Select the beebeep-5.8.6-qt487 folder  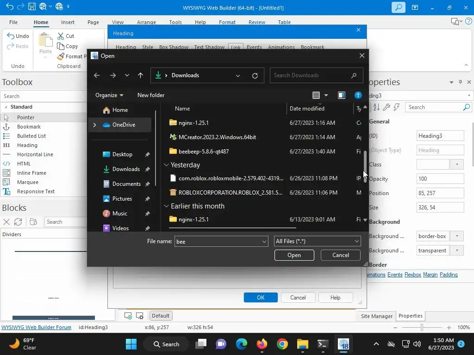coord(204,151)
